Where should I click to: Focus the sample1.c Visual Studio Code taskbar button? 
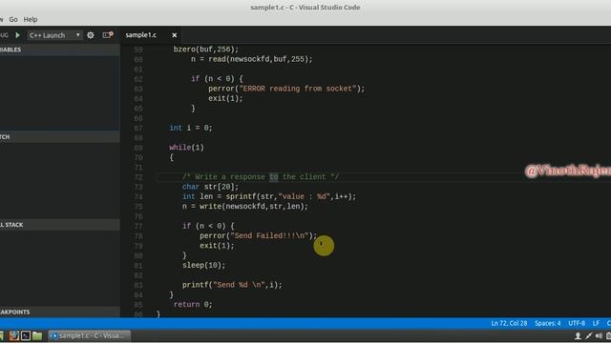pyautogui.click(x=89, y=335)
